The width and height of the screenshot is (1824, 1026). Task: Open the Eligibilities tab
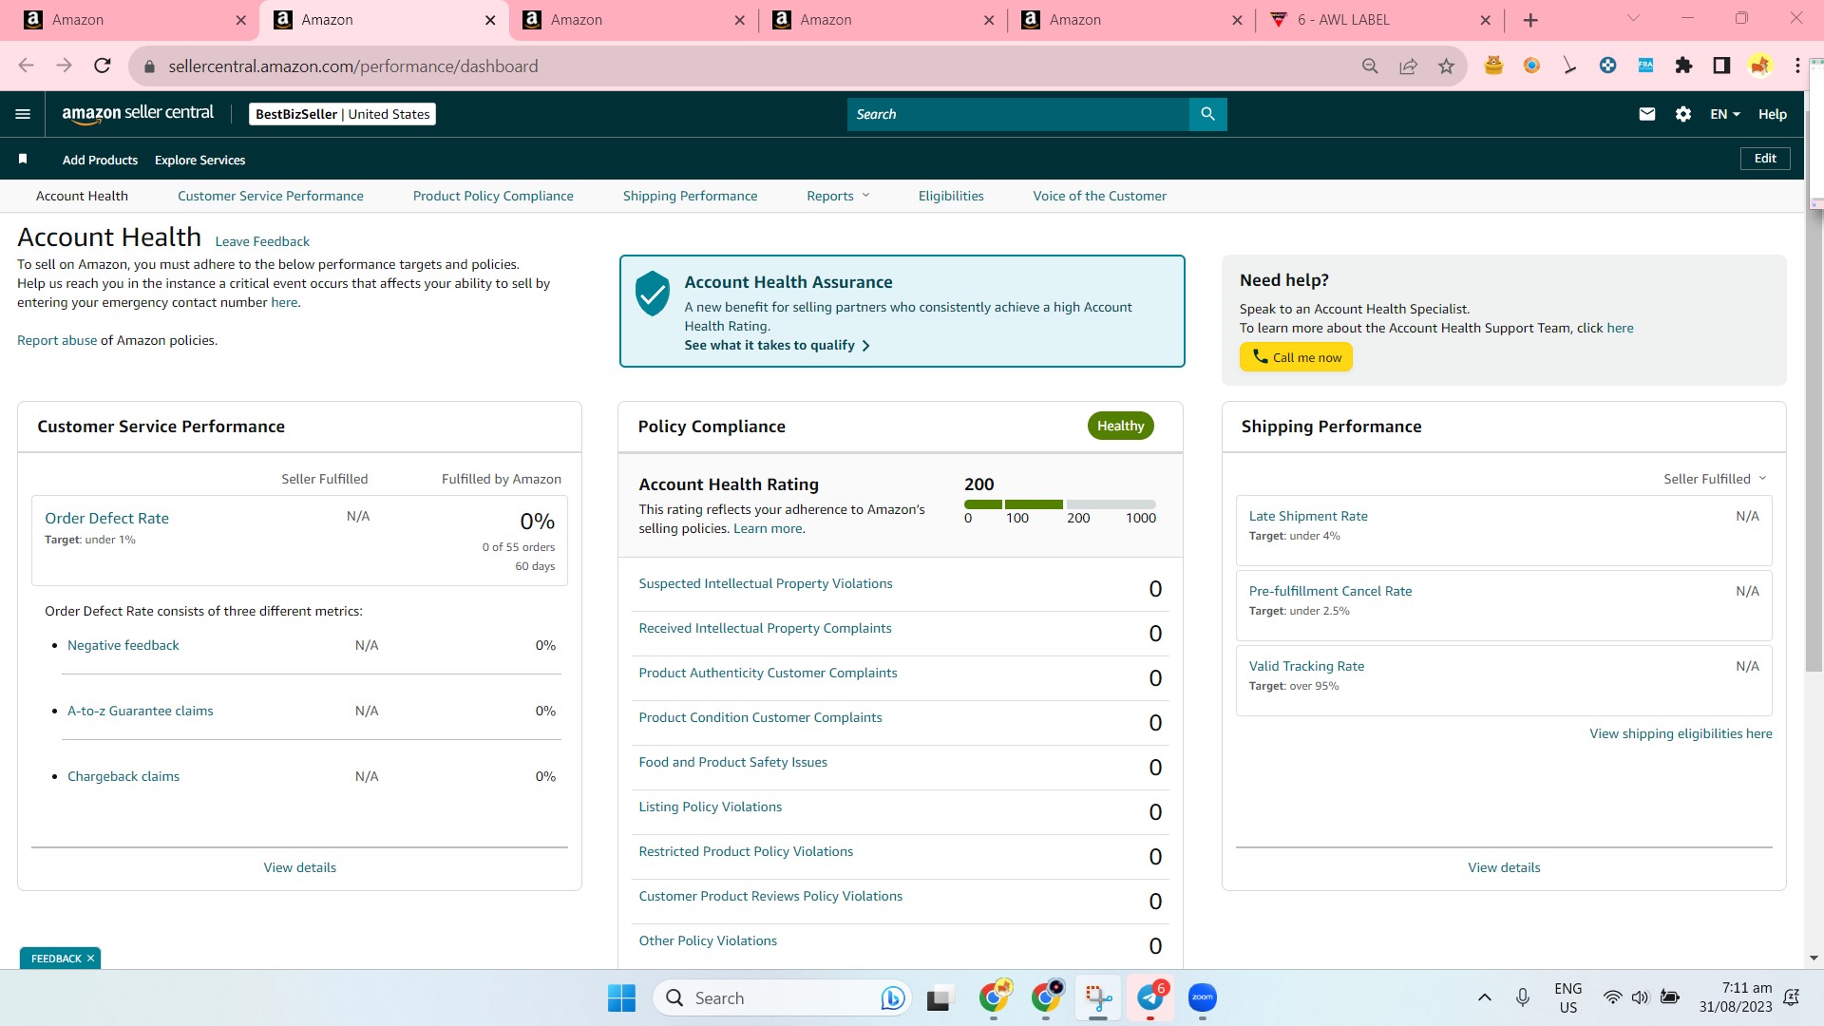(951, 196)
